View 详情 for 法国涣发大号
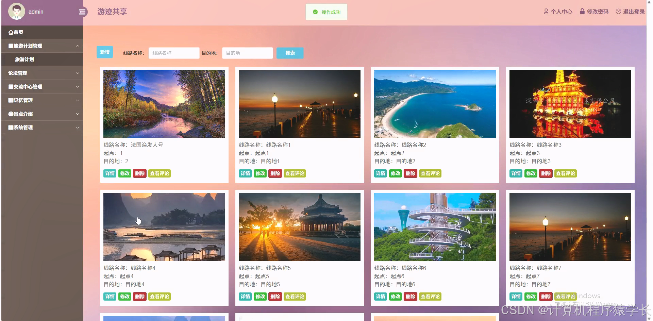This screenshot has height=321, width=653. (x=110, y=173)
